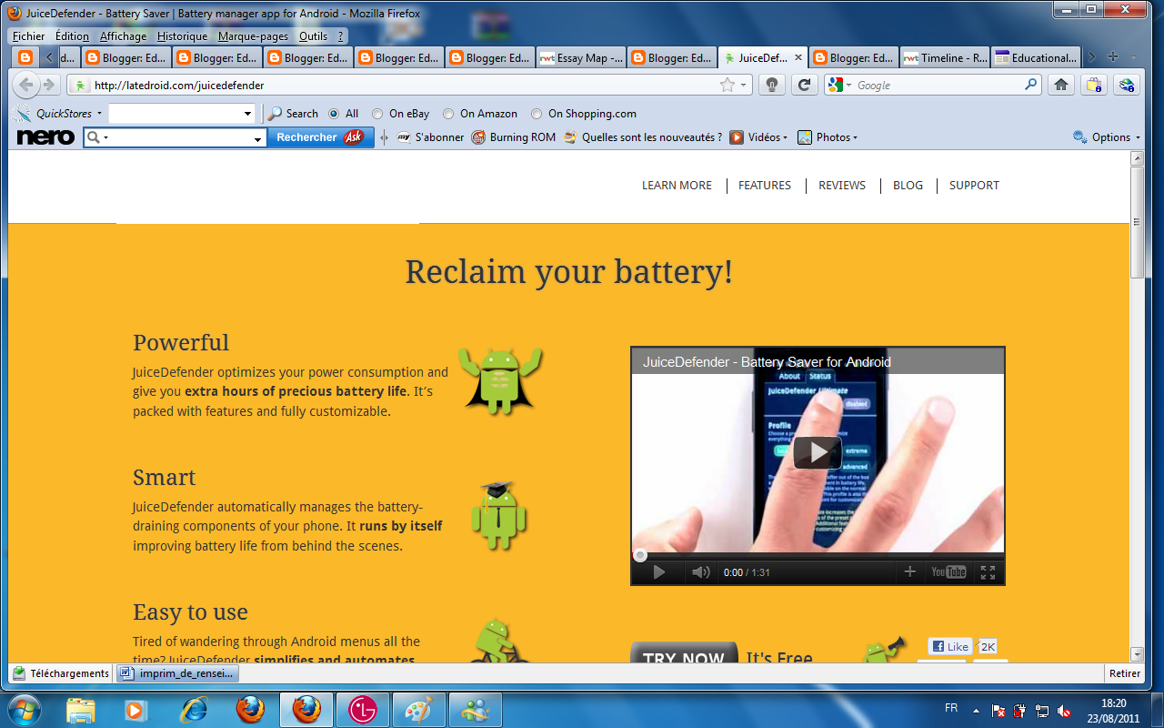Viewport: 1164px width, 728px height.
Task: Click the Nero logo in the toolbar
Action: coord(45,137)
